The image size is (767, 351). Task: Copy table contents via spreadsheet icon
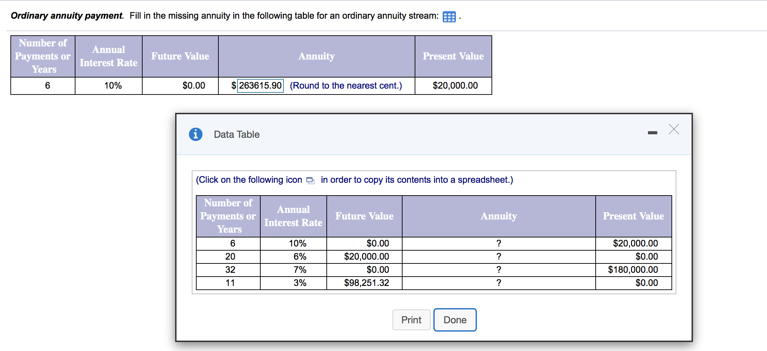pyautogui.click(x=310, y=180)
